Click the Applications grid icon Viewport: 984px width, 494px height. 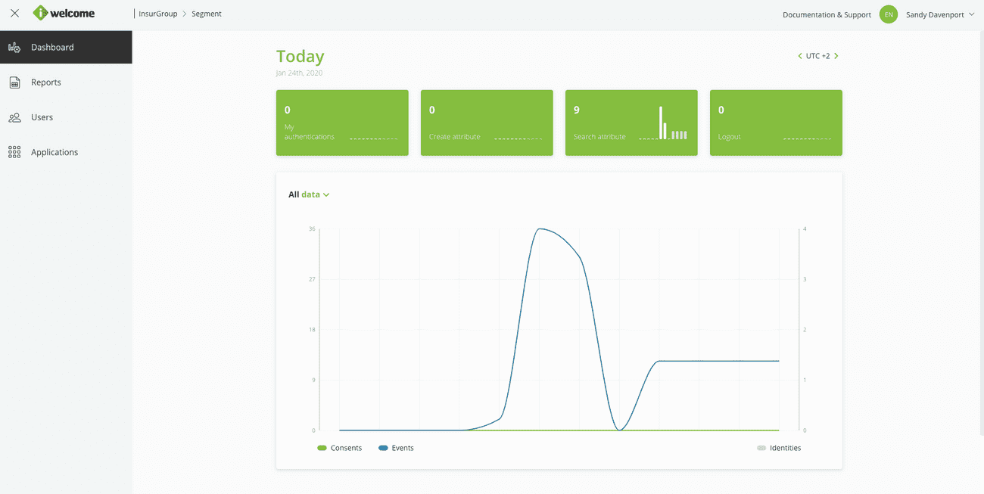point(14,152)
